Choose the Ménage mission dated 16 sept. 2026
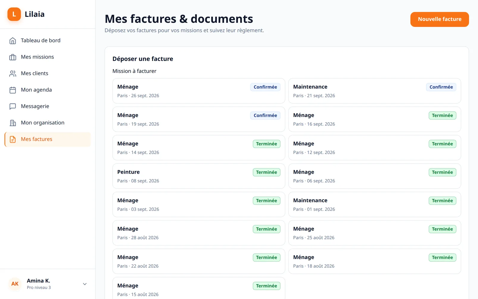 coord(375,119)
